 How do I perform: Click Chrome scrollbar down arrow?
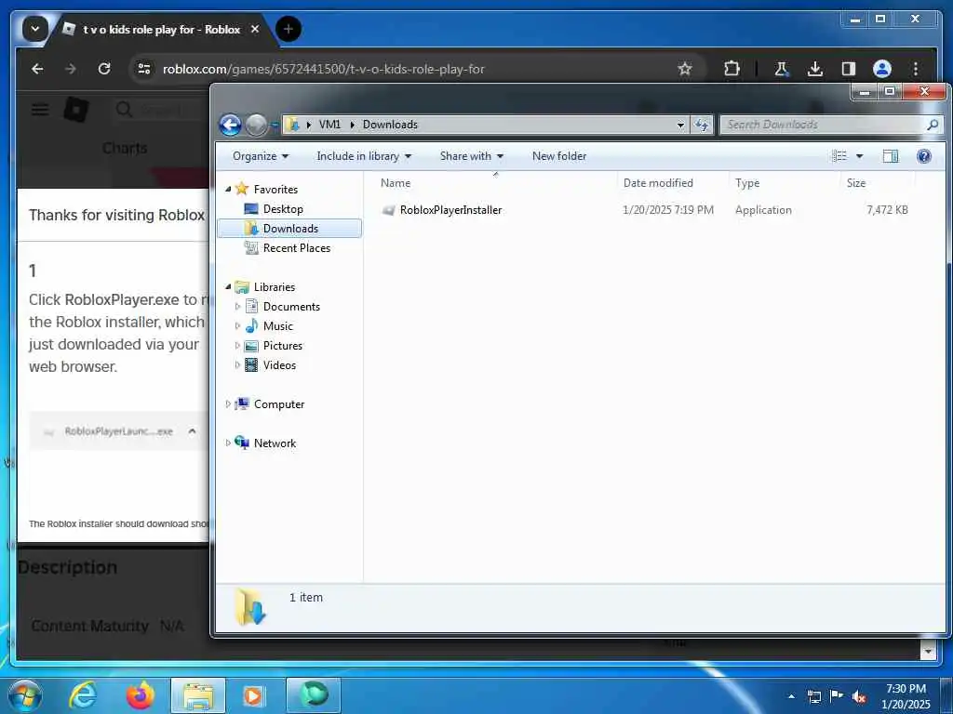coord(928,652)
